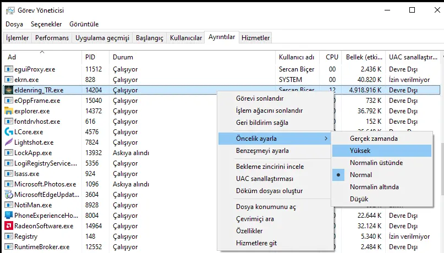Open Özellikler from context menu
Screen dimensions: 444x253
pyautogui.click(x=275, y=230)
